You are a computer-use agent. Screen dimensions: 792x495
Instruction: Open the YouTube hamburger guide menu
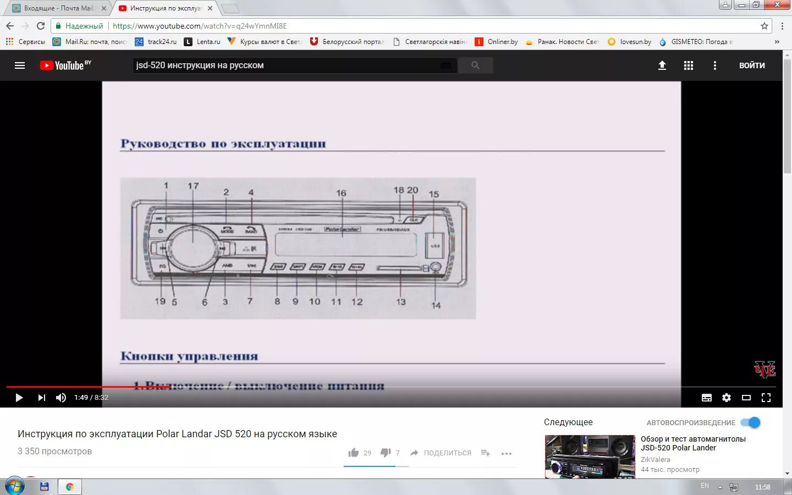click(20, 65)
